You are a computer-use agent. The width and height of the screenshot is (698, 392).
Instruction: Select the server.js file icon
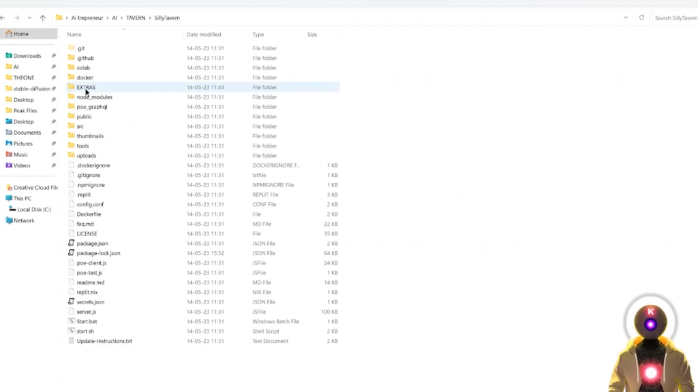[71, 312]
